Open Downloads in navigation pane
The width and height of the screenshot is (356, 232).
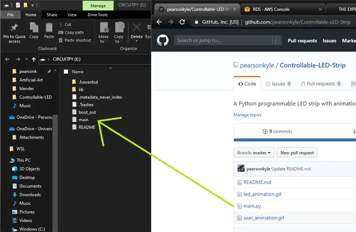27,195
